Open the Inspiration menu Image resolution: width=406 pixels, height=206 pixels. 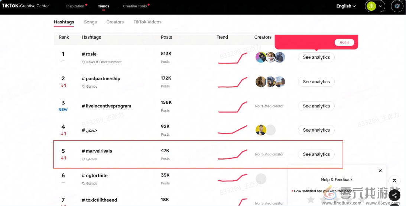[x=75, y=6]
